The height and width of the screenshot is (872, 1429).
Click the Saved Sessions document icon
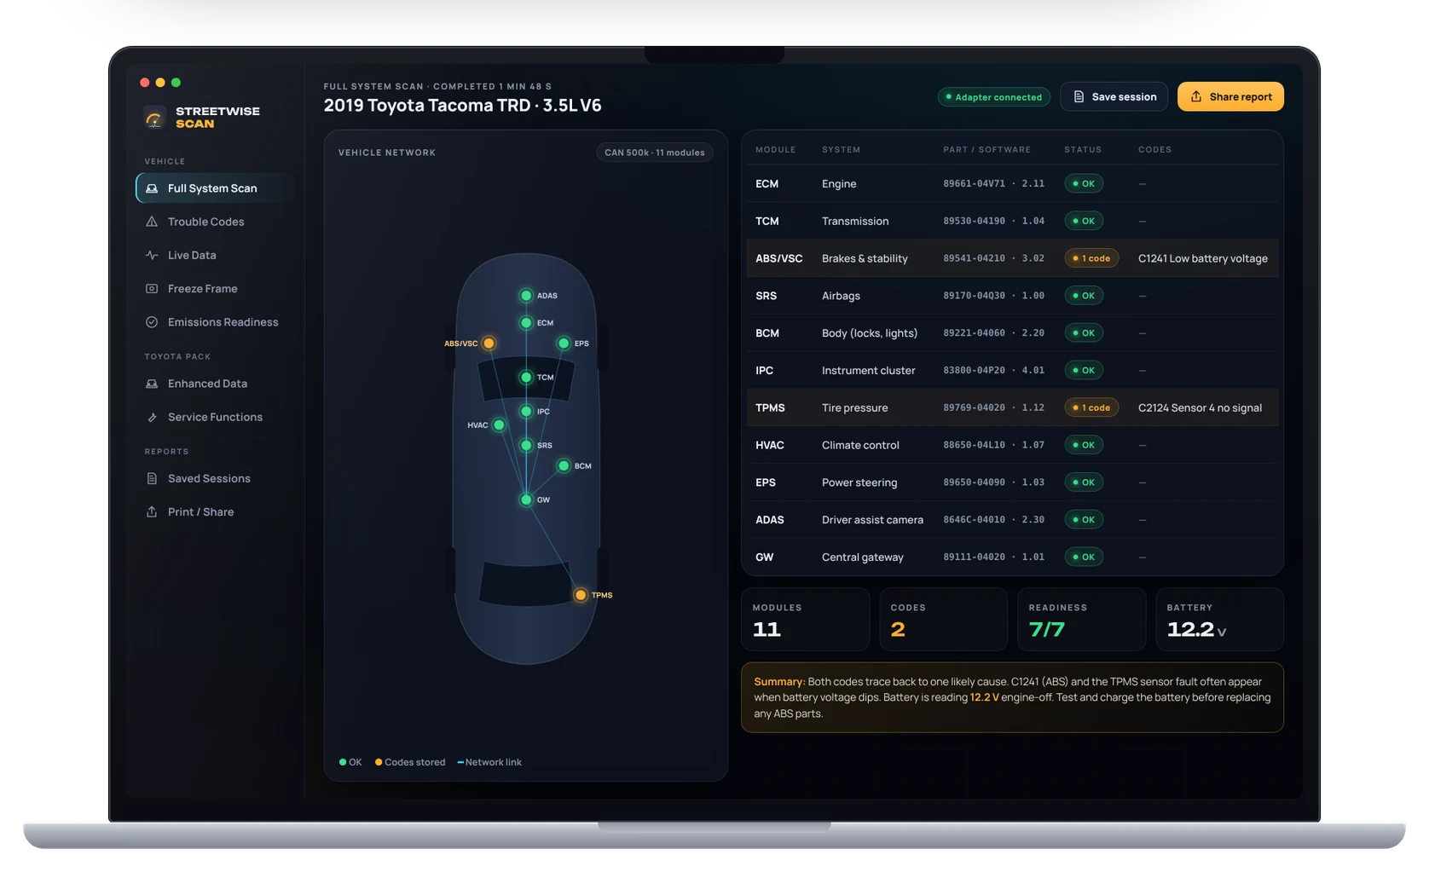[152, 478]
